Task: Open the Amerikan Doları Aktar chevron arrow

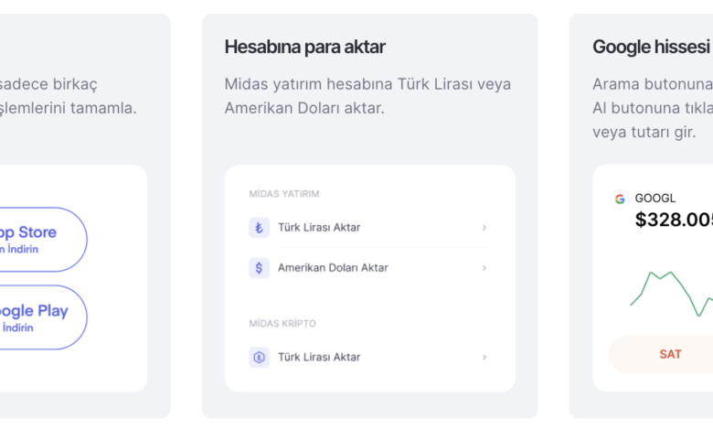Action: coord(484,268)
